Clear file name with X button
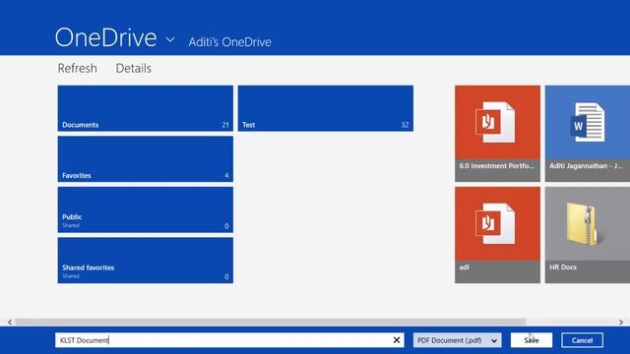 (397, 340)
